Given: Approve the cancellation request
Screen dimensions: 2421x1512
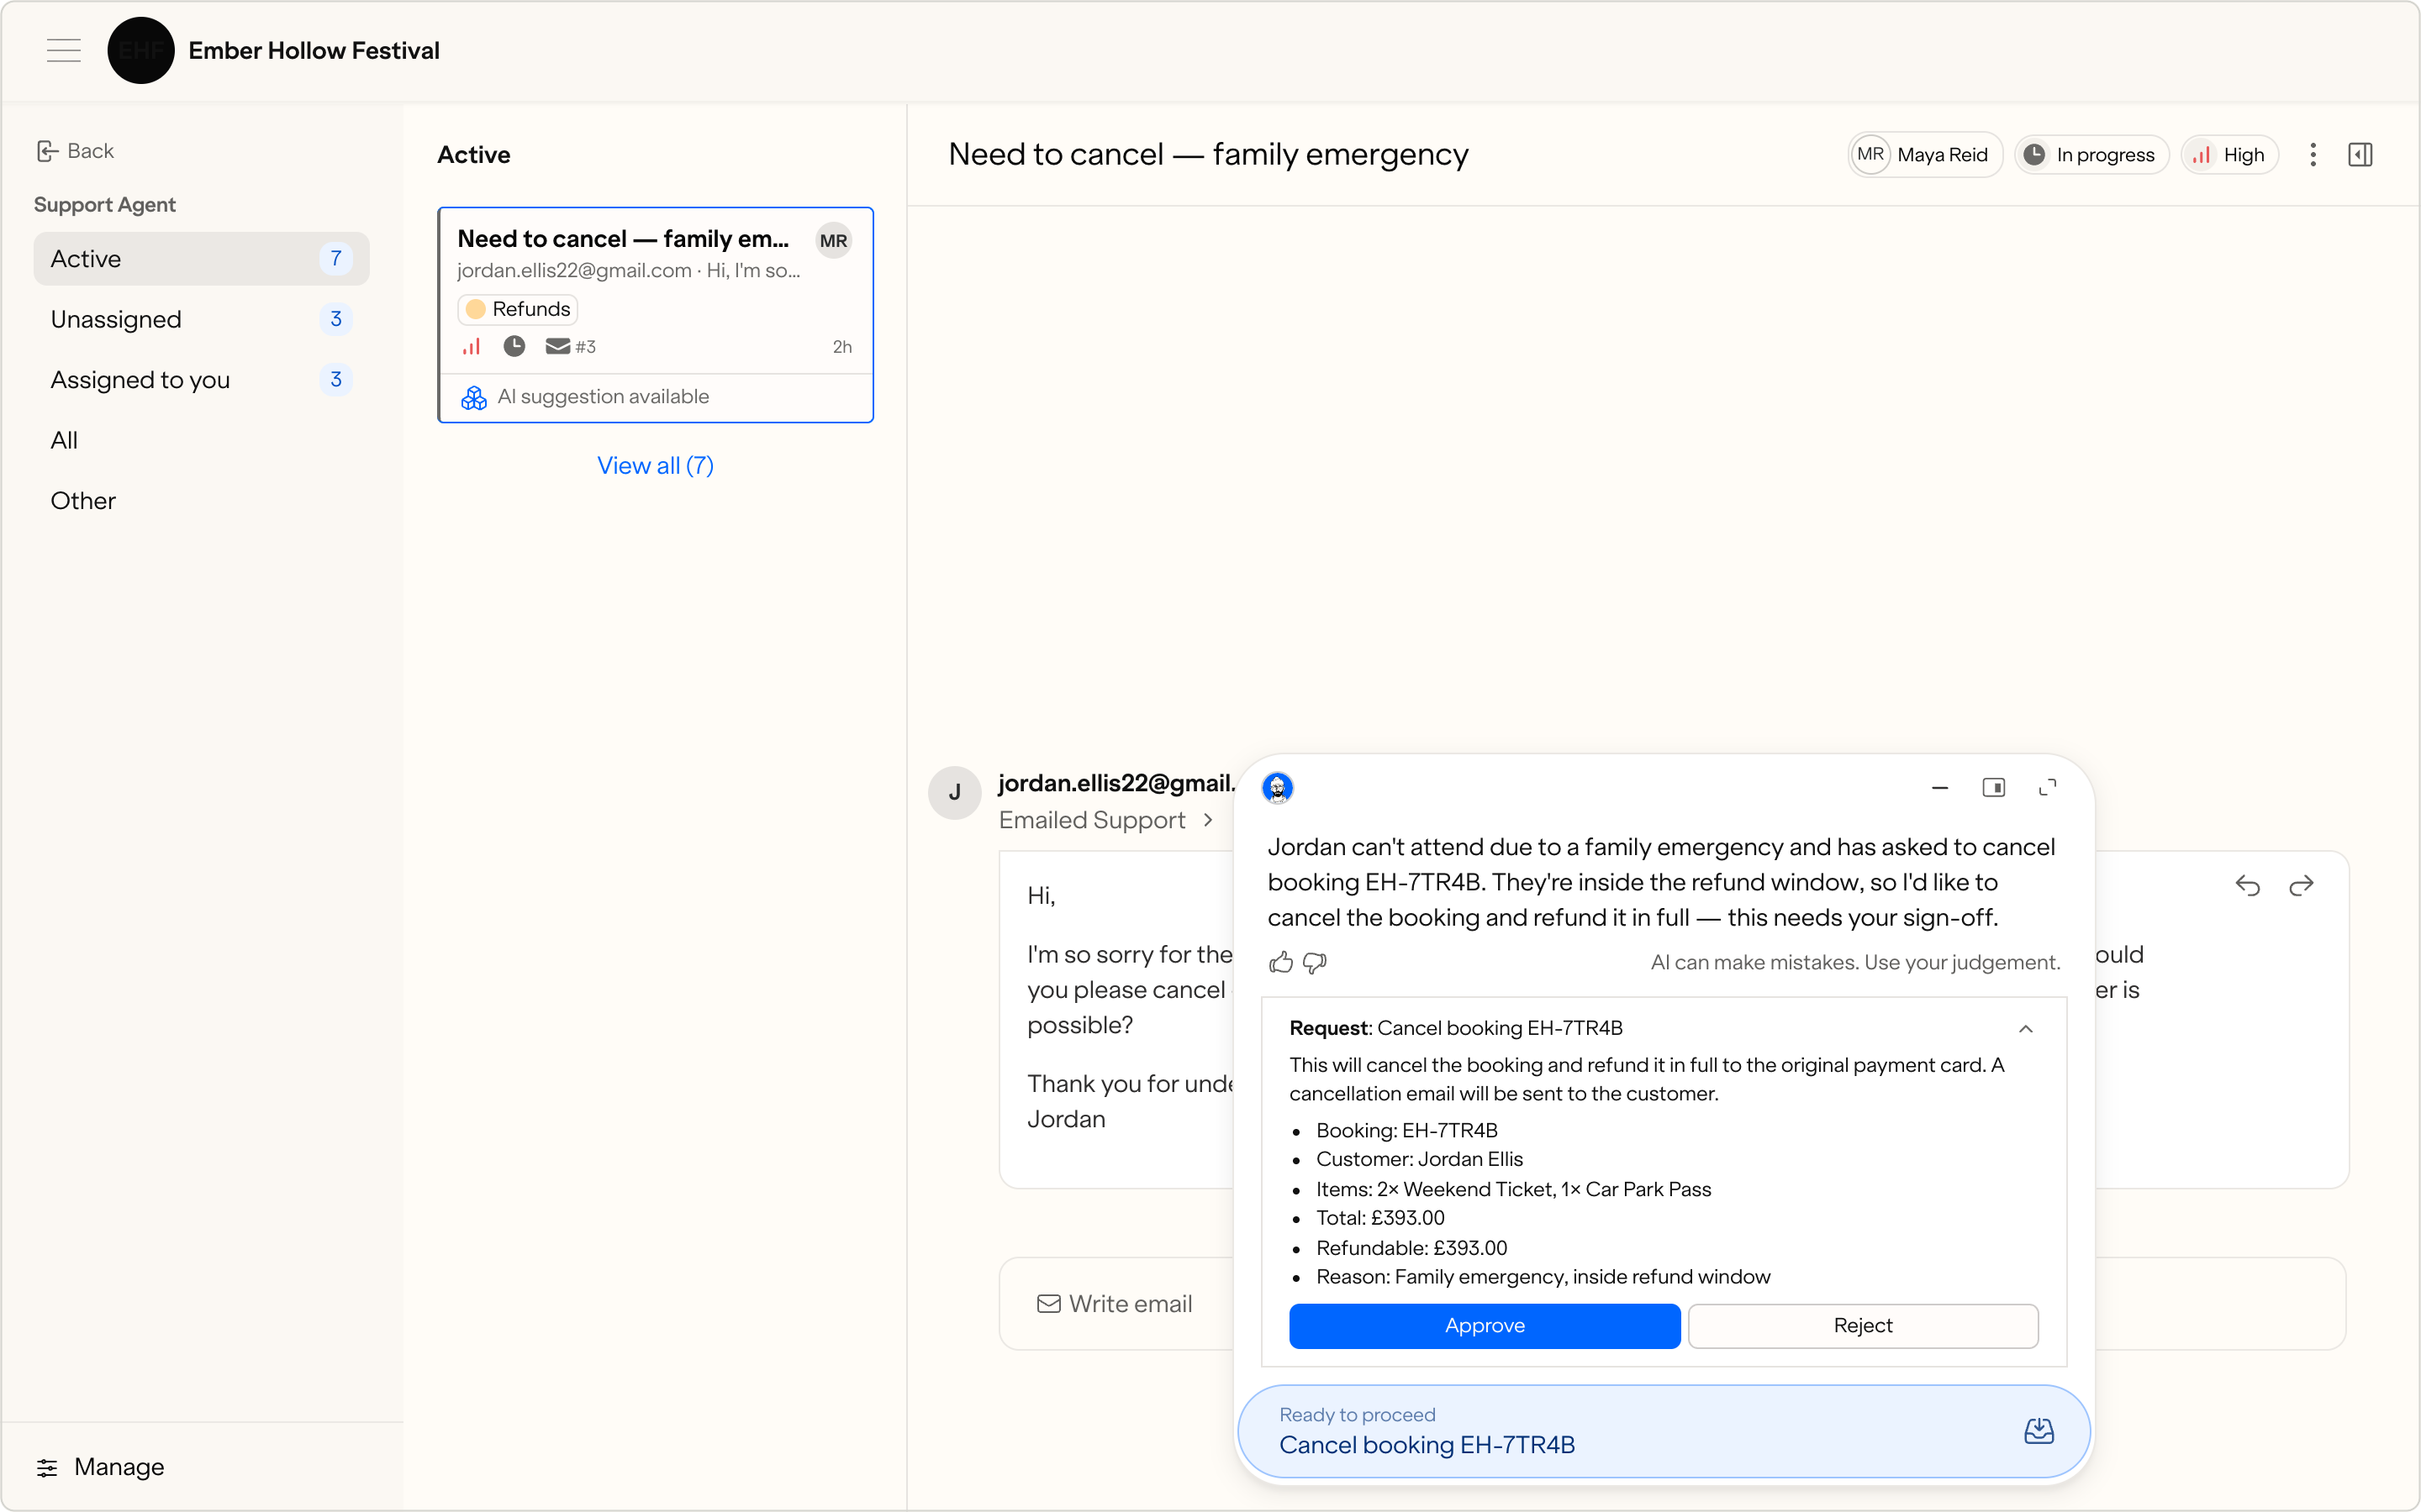Looking at the screenshot, I should point(1485,1326).
